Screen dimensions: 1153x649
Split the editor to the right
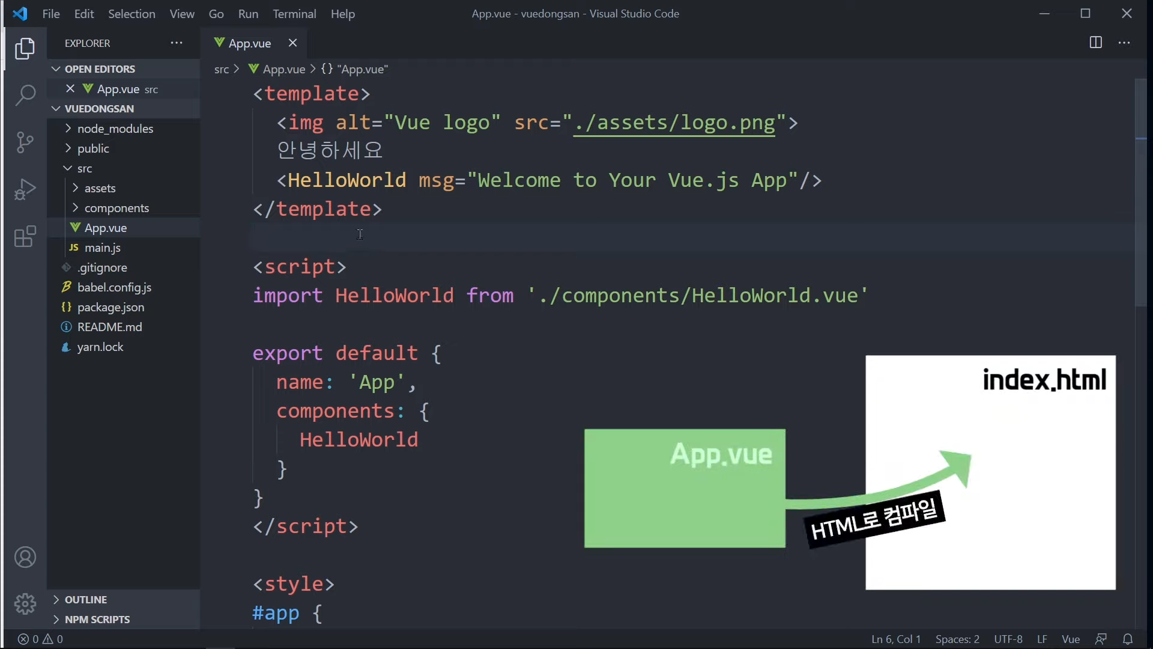(1095, 43)
